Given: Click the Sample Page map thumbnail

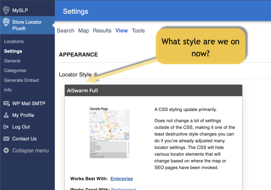Looking at the screenshot, I should 109,133.
